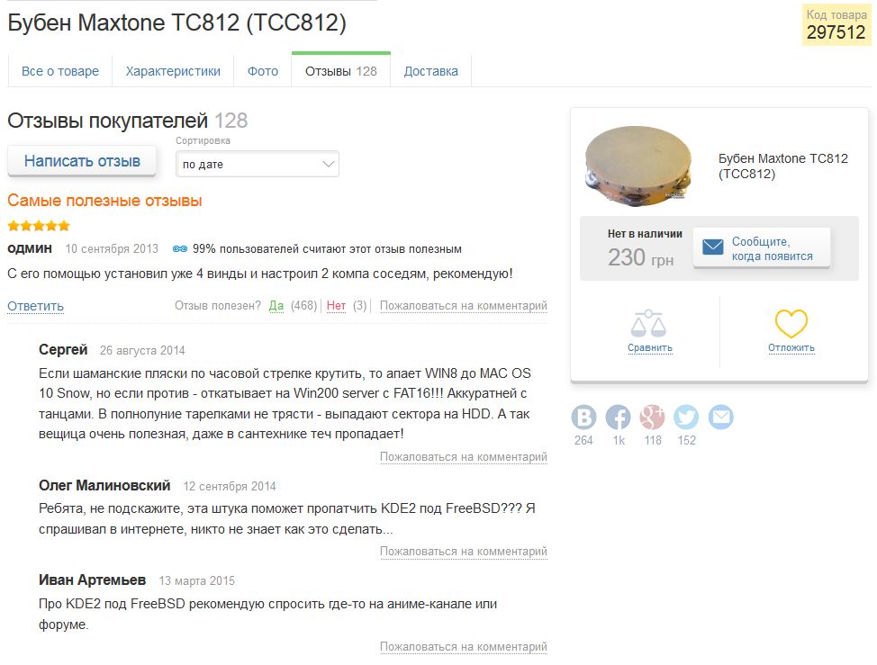The image size is (877, 665).
Task: Click the 'Написать отзыв' button
Action: [82, 161]
